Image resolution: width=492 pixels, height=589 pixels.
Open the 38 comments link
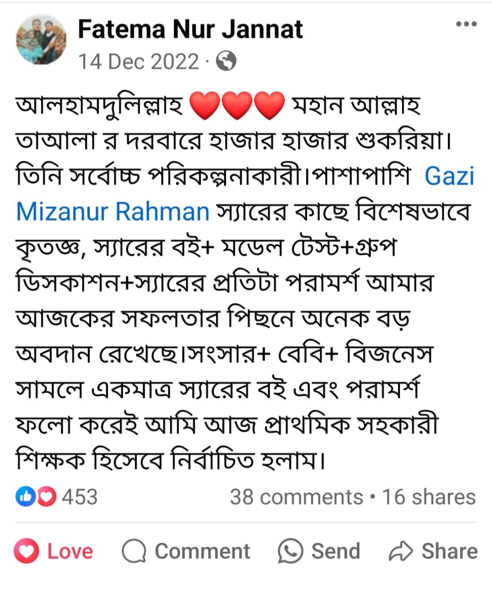296,497
